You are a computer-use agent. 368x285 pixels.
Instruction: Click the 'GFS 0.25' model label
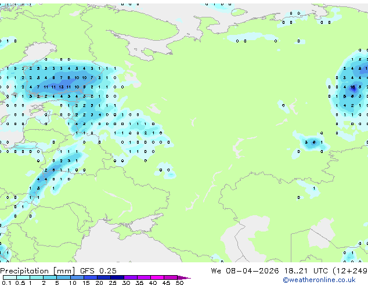98,271
